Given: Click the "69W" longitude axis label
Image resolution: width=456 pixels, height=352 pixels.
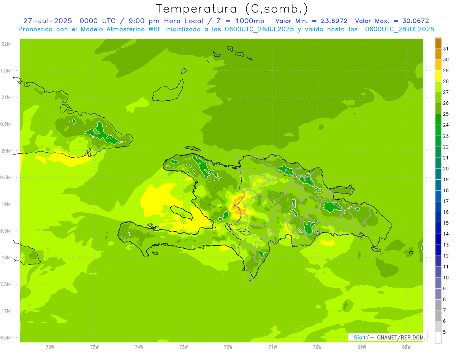Looking at the screenshot, I should [x=362, y=347].
